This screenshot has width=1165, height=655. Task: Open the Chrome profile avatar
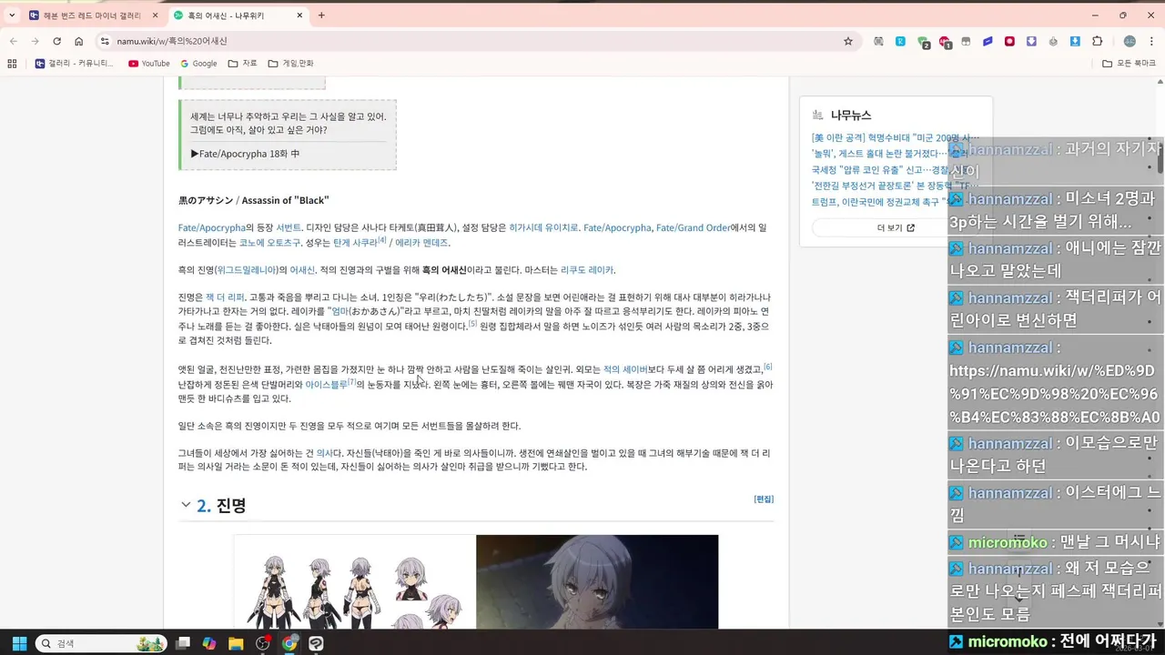[x=1130, y=41]
